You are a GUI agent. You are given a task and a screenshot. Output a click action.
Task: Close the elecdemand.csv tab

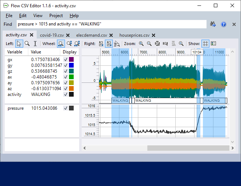coord(111,35)
